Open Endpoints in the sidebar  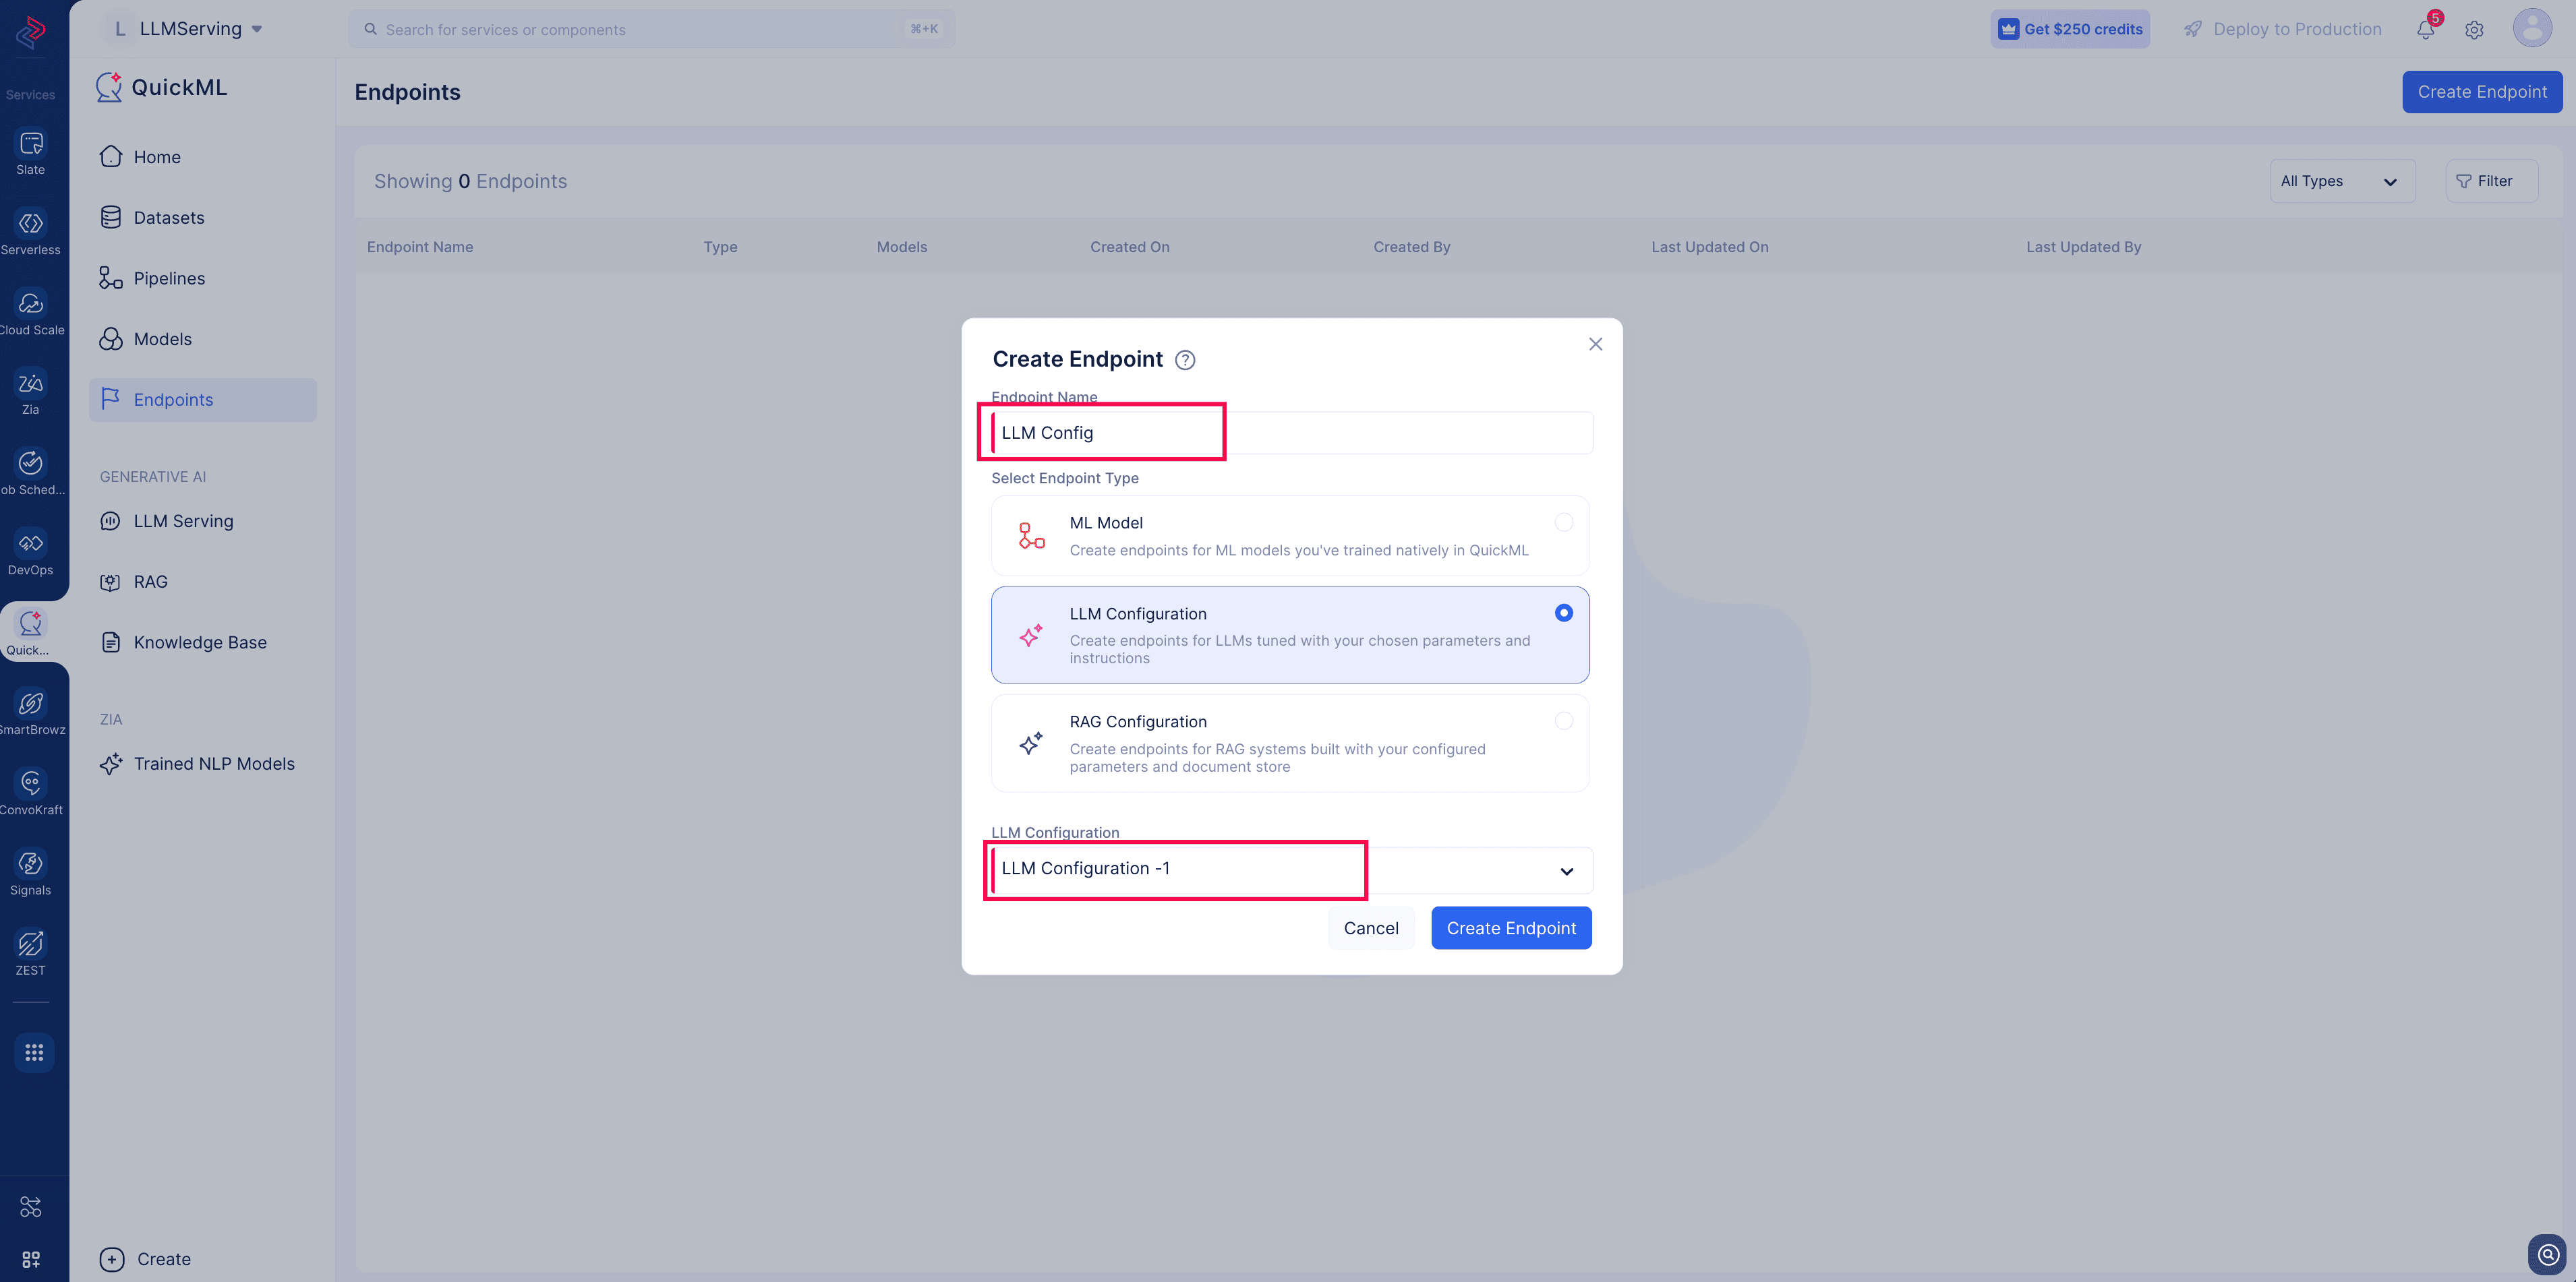202,400
